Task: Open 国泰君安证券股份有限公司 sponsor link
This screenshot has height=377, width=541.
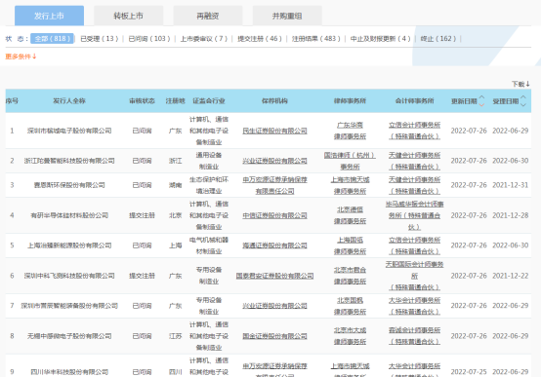Action: [x=274, y=276]
